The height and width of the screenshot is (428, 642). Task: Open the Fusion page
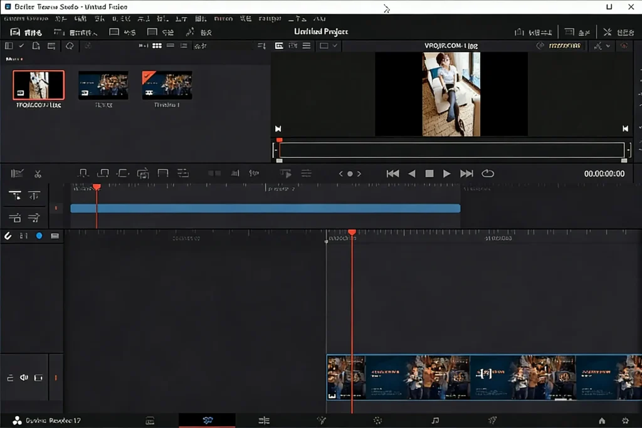[x=321, y=420]
